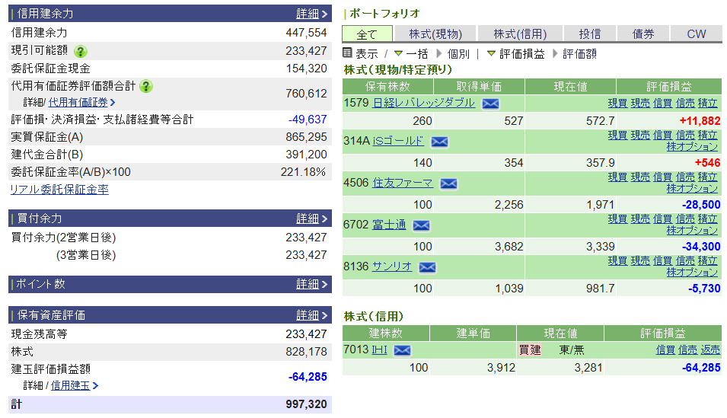727x418 pixels.
Task: Click 株オプション link for 富士通
Action: coord(691,230)
